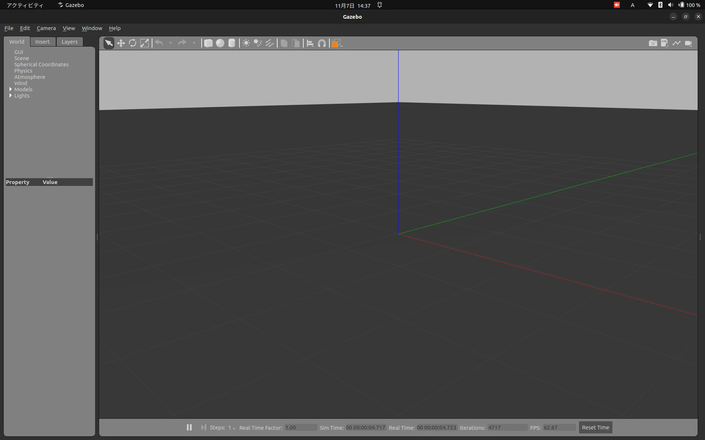Click the Sim Time value field

click(x=366, y=428)
